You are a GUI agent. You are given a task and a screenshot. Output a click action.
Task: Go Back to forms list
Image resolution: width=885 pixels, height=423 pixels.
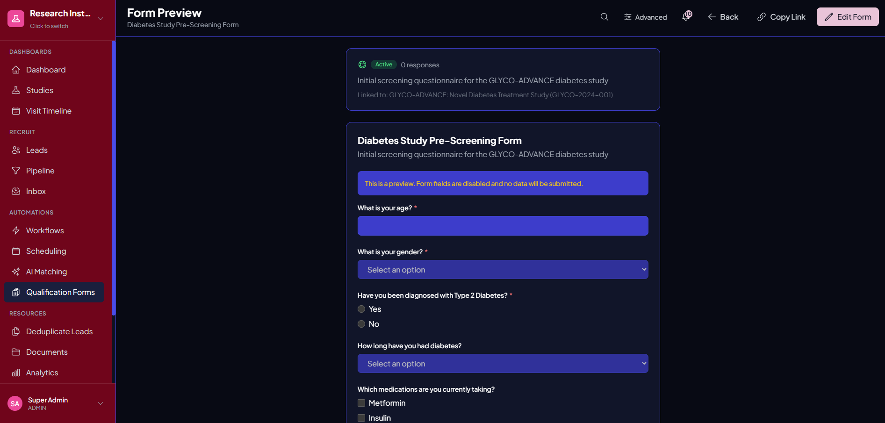[723, 17]
